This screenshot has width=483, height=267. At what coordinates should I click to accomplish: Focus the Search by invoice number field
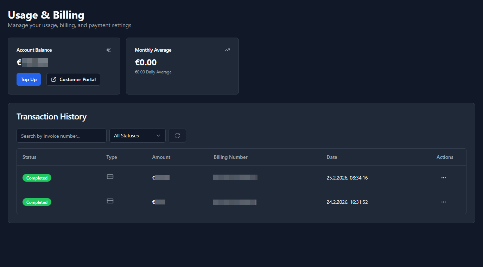click(x=61, y=136)
